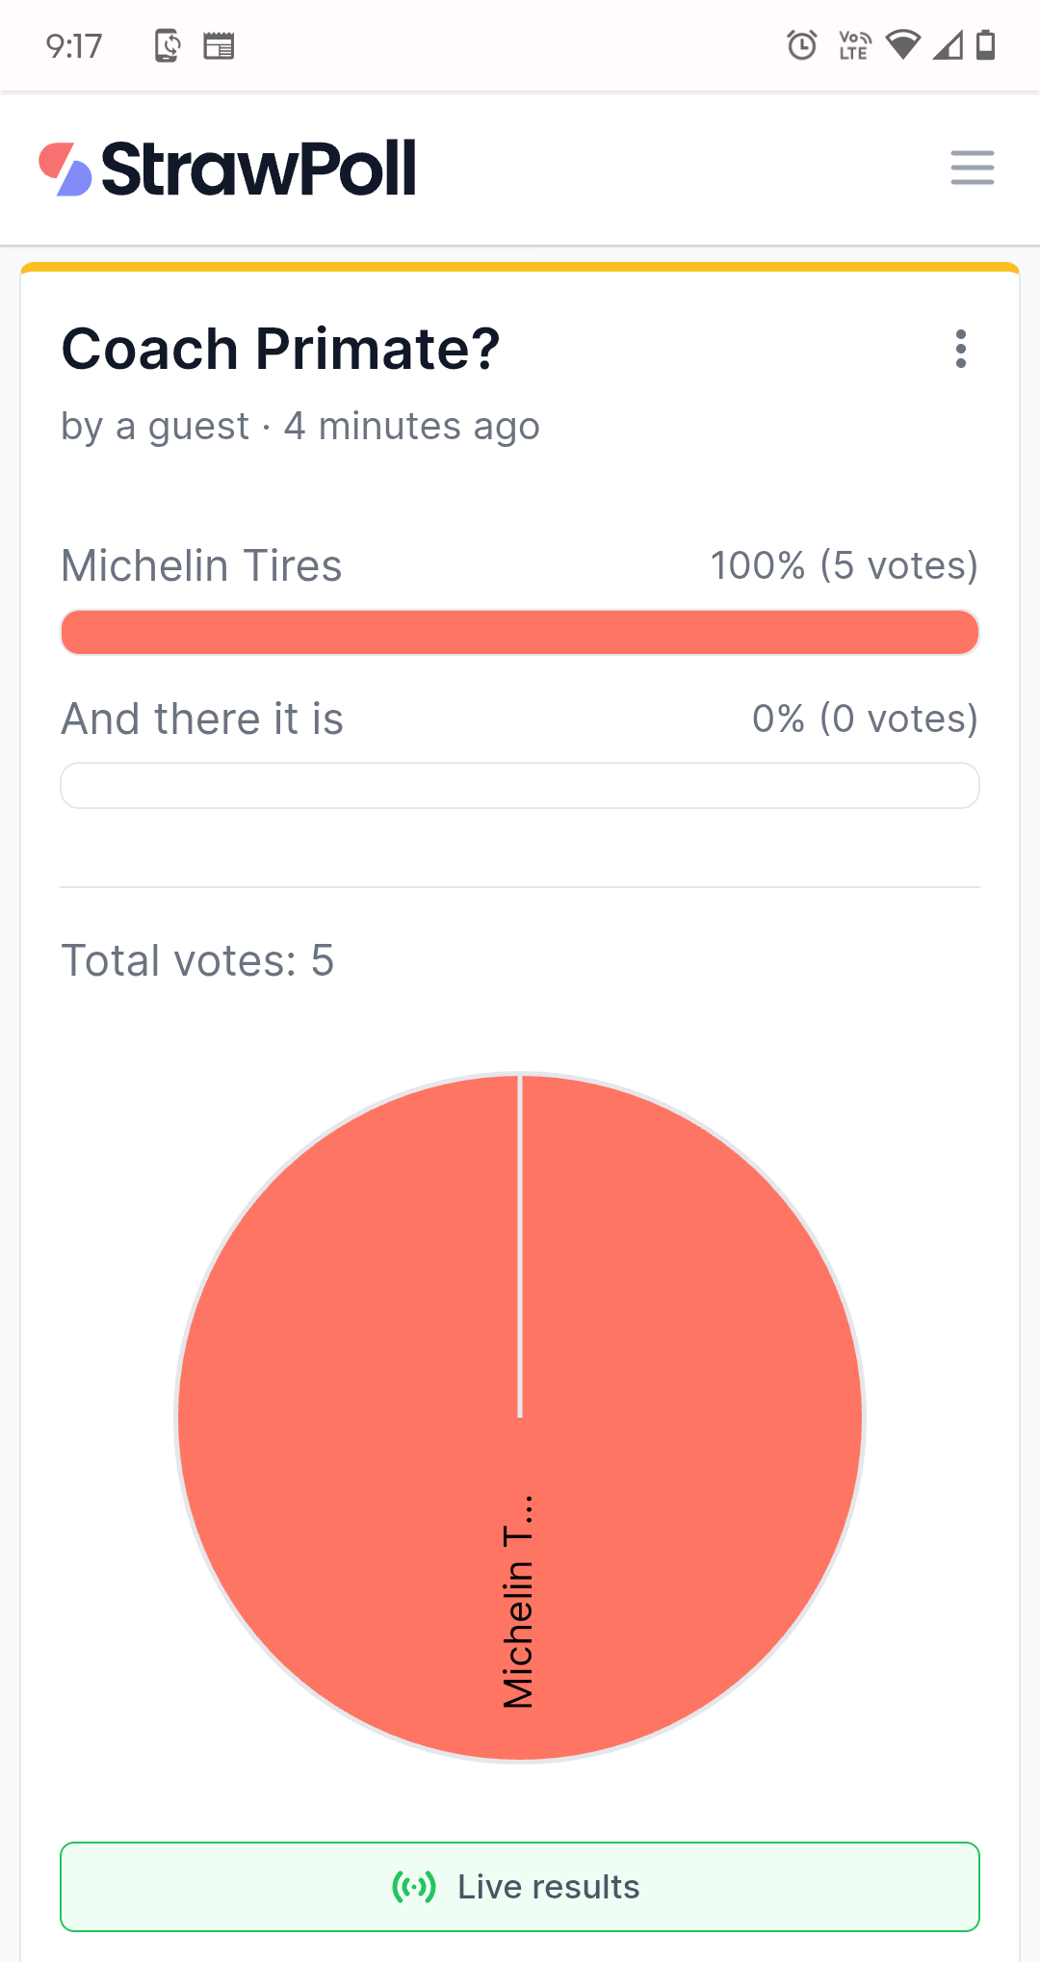Select the And there it is label
Viewport: 1040px width, 1962px height.
click(202, 719)
